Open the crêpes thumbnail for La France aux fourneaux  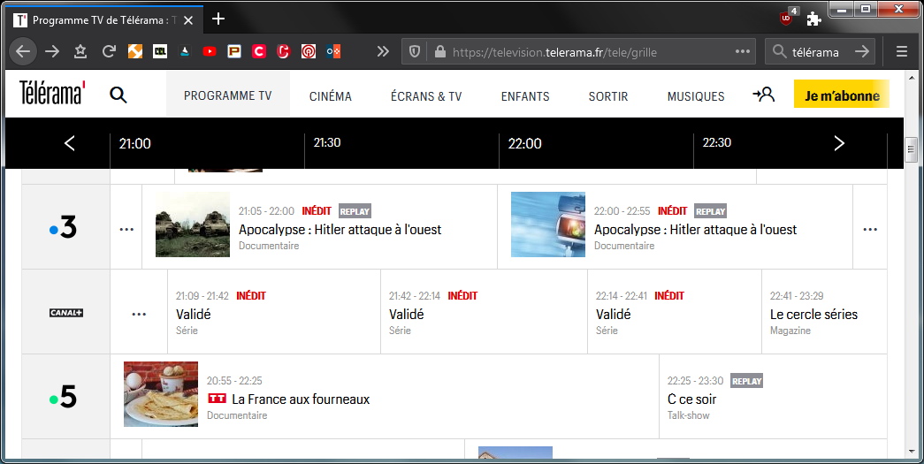click(x=161, y=394)
